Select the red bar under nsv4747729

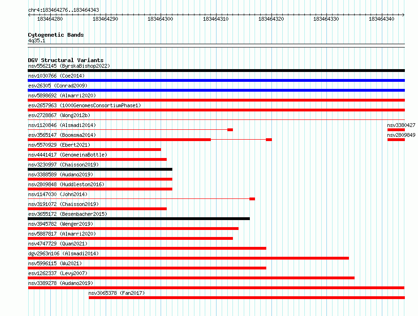point(147,248)
